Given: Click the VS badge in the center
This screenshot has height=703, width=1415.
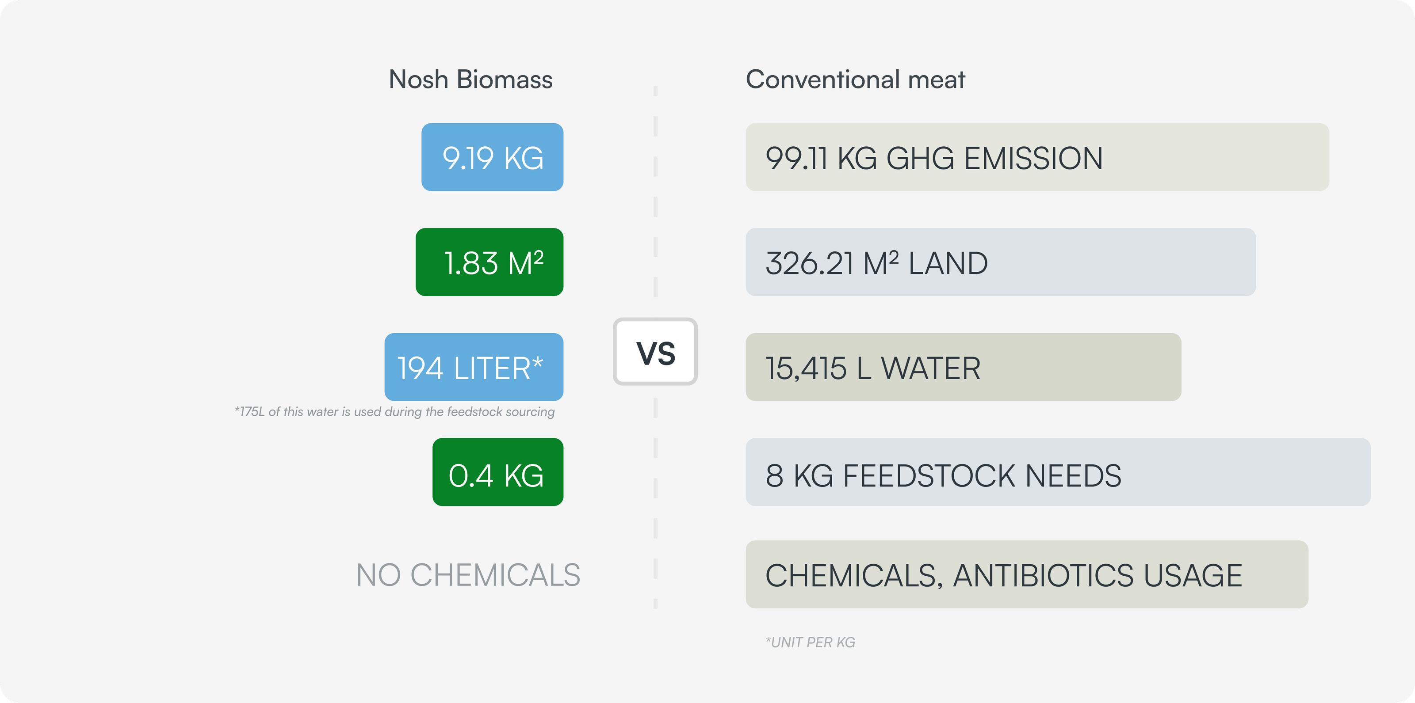Looking at the screenshot, I should 655,352.
